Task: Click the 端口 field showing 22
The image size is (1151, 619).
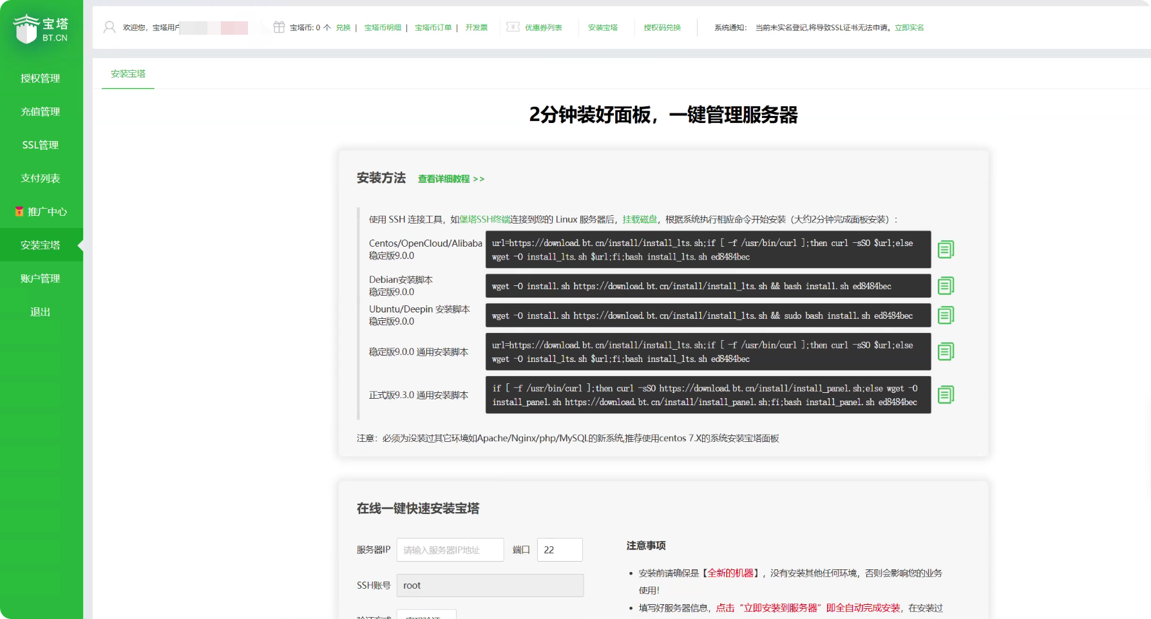Action: pos(560,550)
